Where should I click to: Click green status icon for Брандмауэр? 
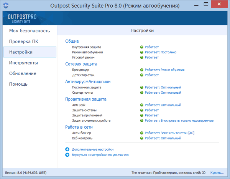(x=141, y=70)
